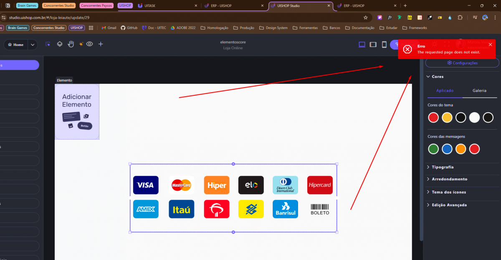Screen dimensions: 501x260
Task: Click the orange sparkle icon
Action: [x=81, y=44]
